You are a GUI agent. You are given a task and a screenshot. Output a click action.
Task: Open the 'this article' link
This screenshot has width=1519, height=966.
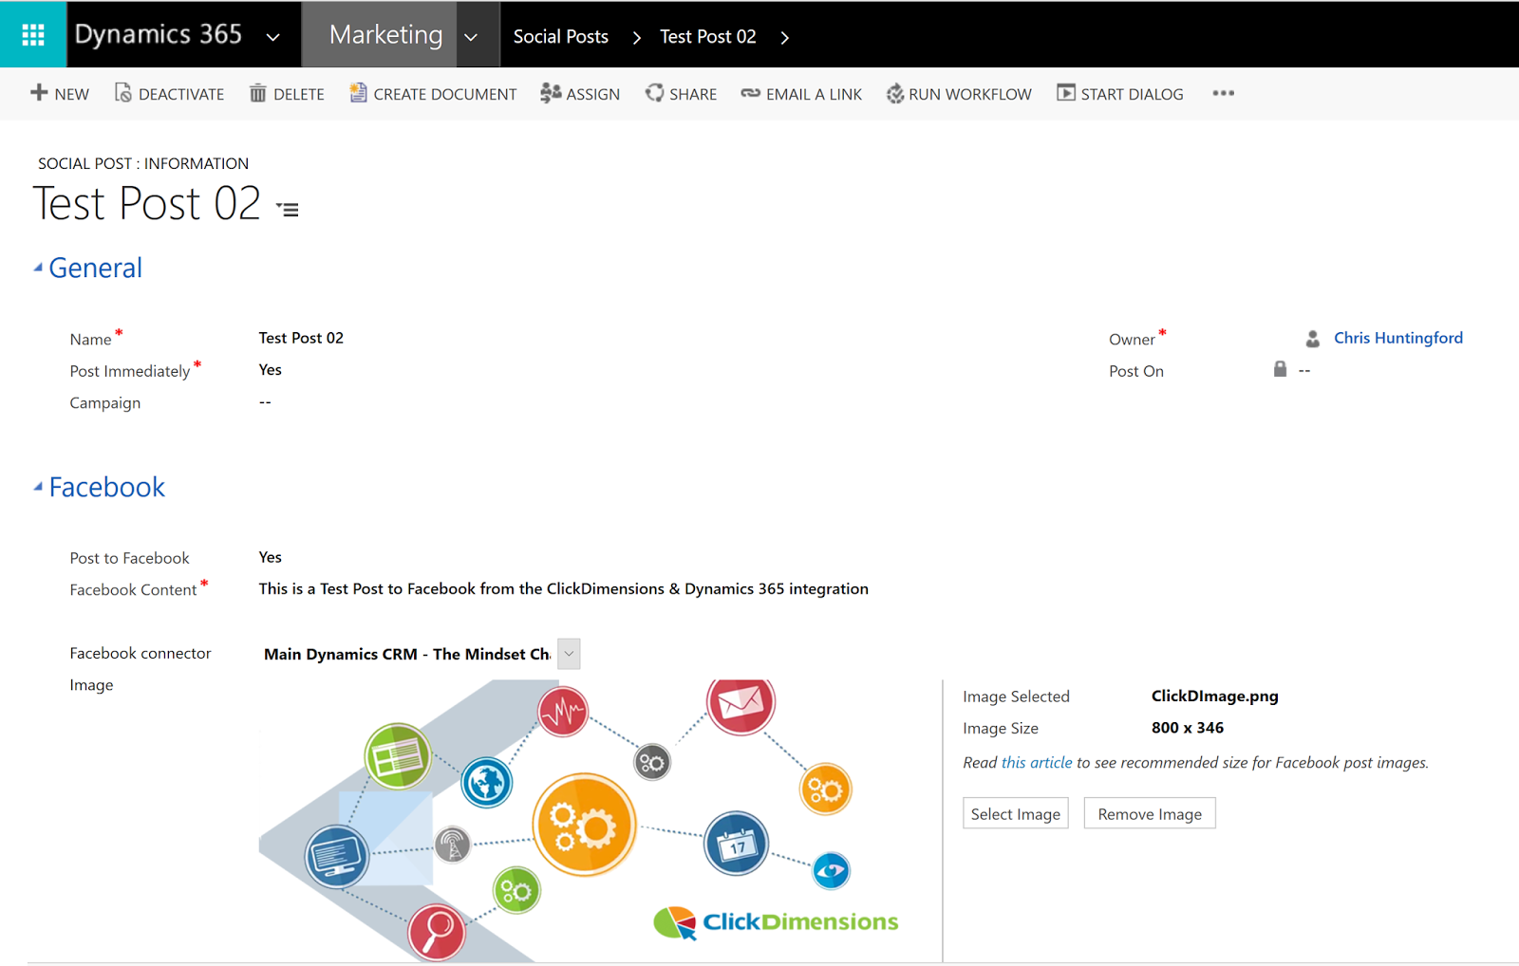click(x=1037, y=762)
